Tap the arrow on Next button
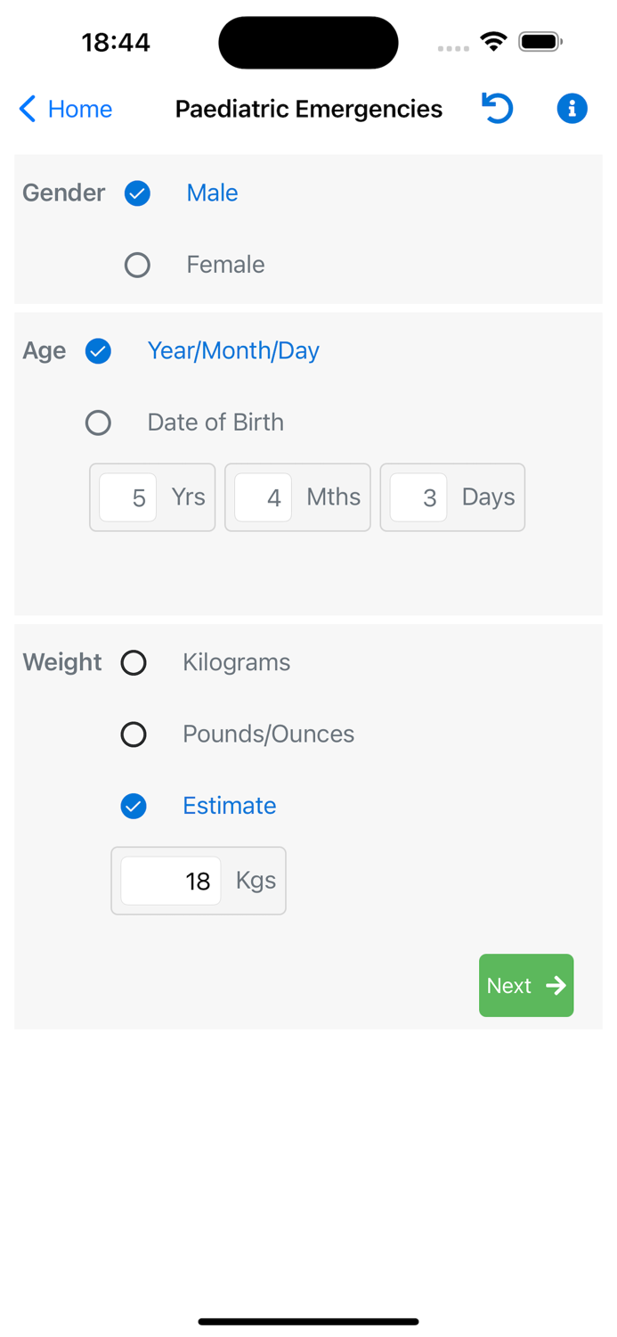The height and width of the screenshot is (1337, 617). (x=556, y=986)
